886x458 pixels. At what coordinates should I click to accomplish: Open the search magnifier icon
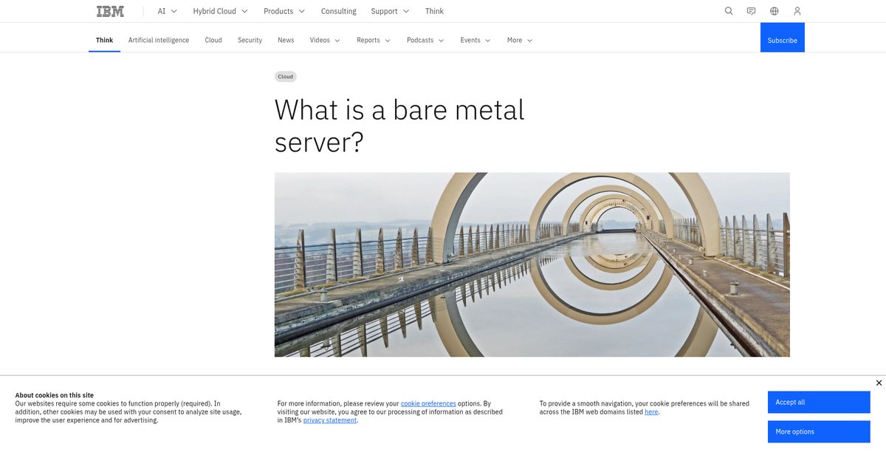[729, 11]
